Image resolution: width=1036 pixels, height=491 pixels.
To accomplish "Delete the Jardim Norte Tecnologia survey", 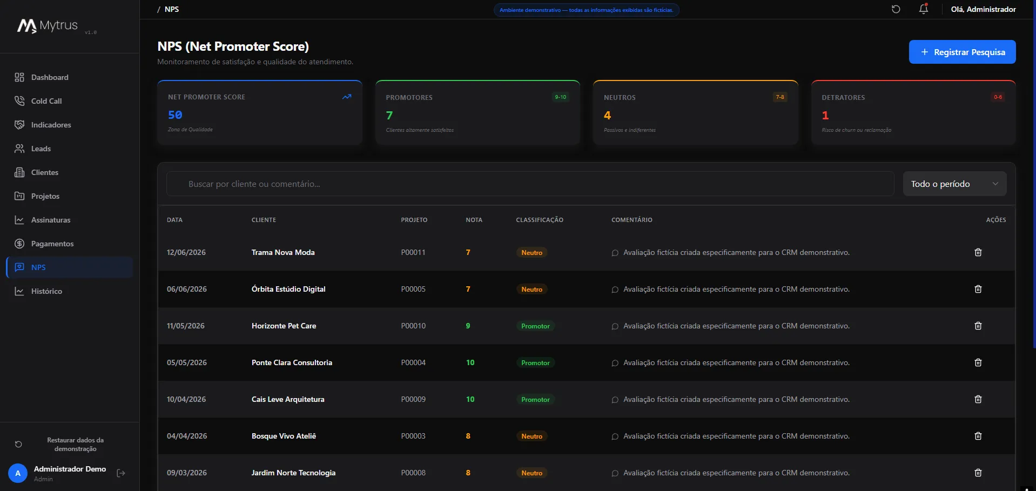I will click(x=978, y=473).
